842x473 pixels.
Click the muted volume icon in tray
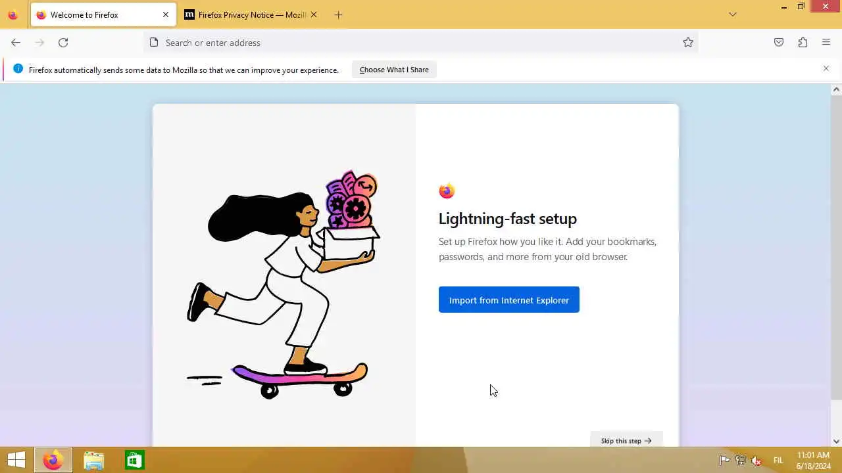coord(756,461)
